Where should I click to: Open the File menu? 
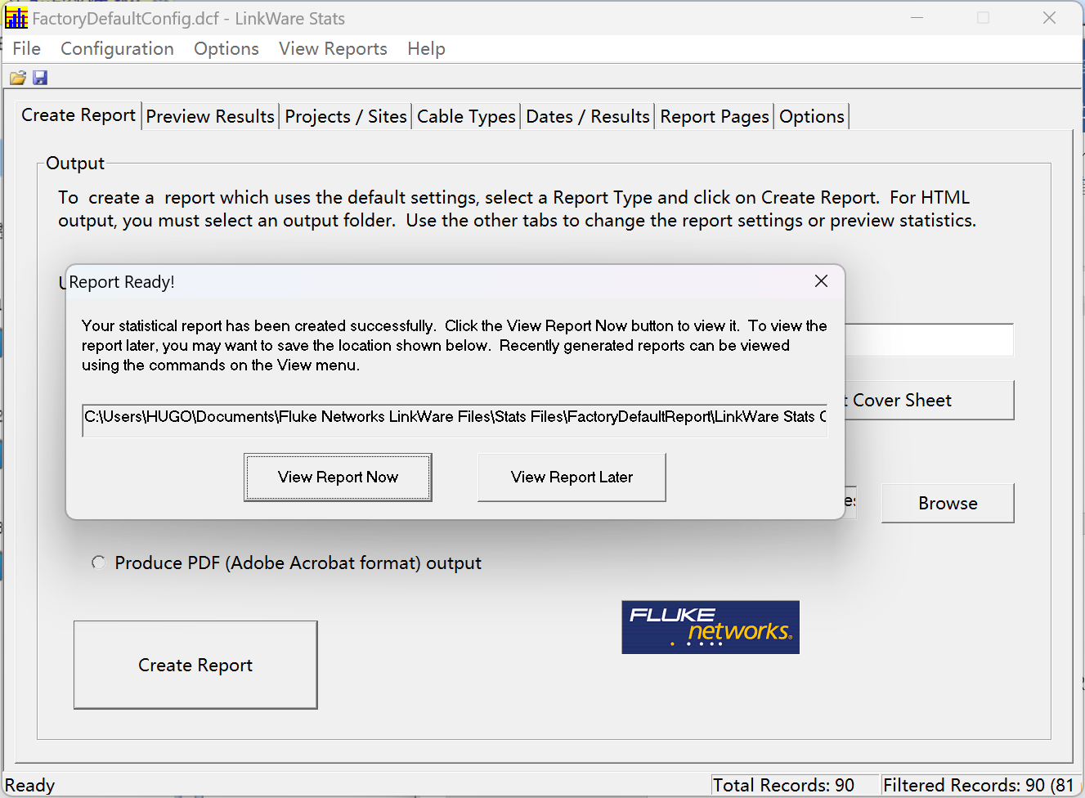click(x=26, y=49)
